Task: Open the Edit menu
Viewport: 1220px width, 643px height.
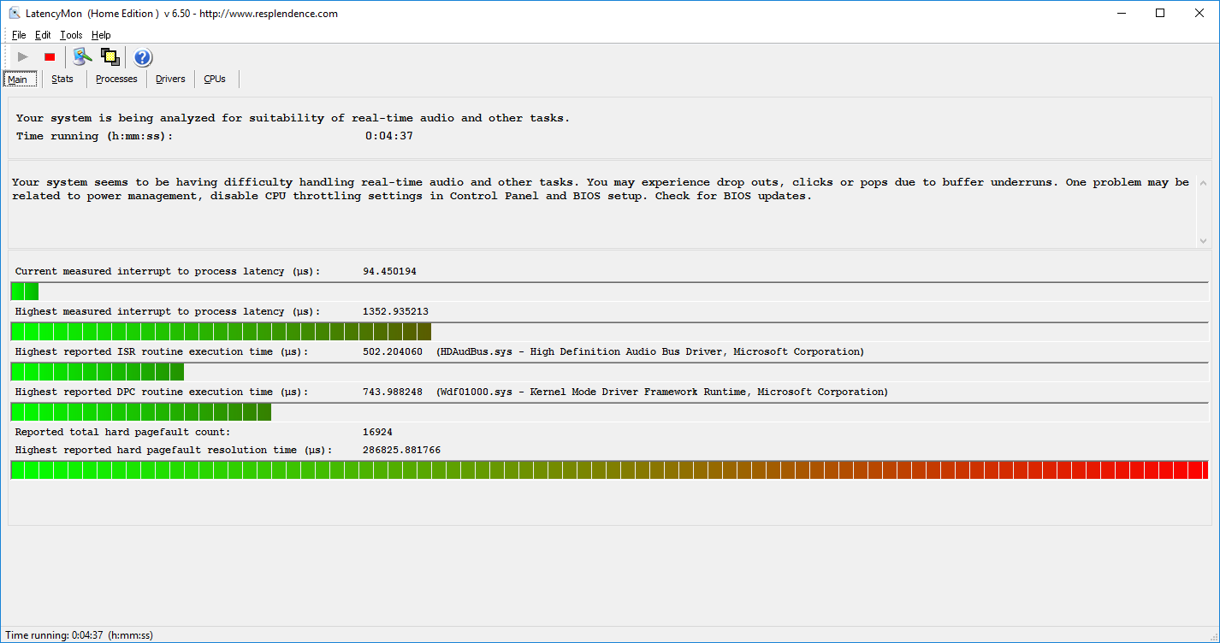Action: pos(43,35)
